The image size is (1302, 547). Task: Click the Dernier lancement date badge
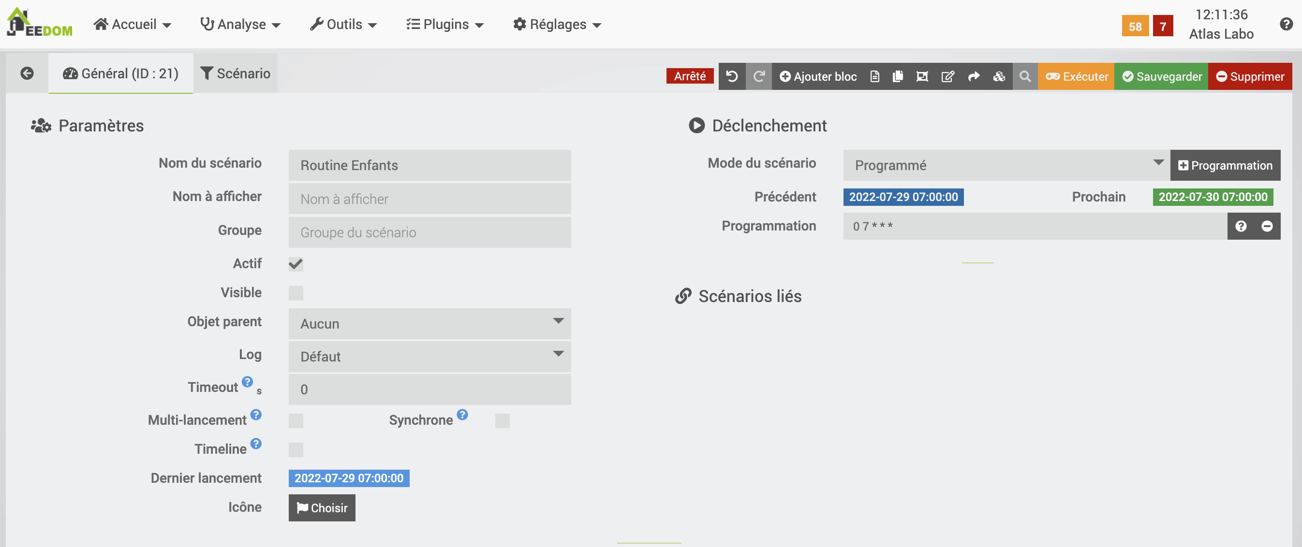pos(349,478)
